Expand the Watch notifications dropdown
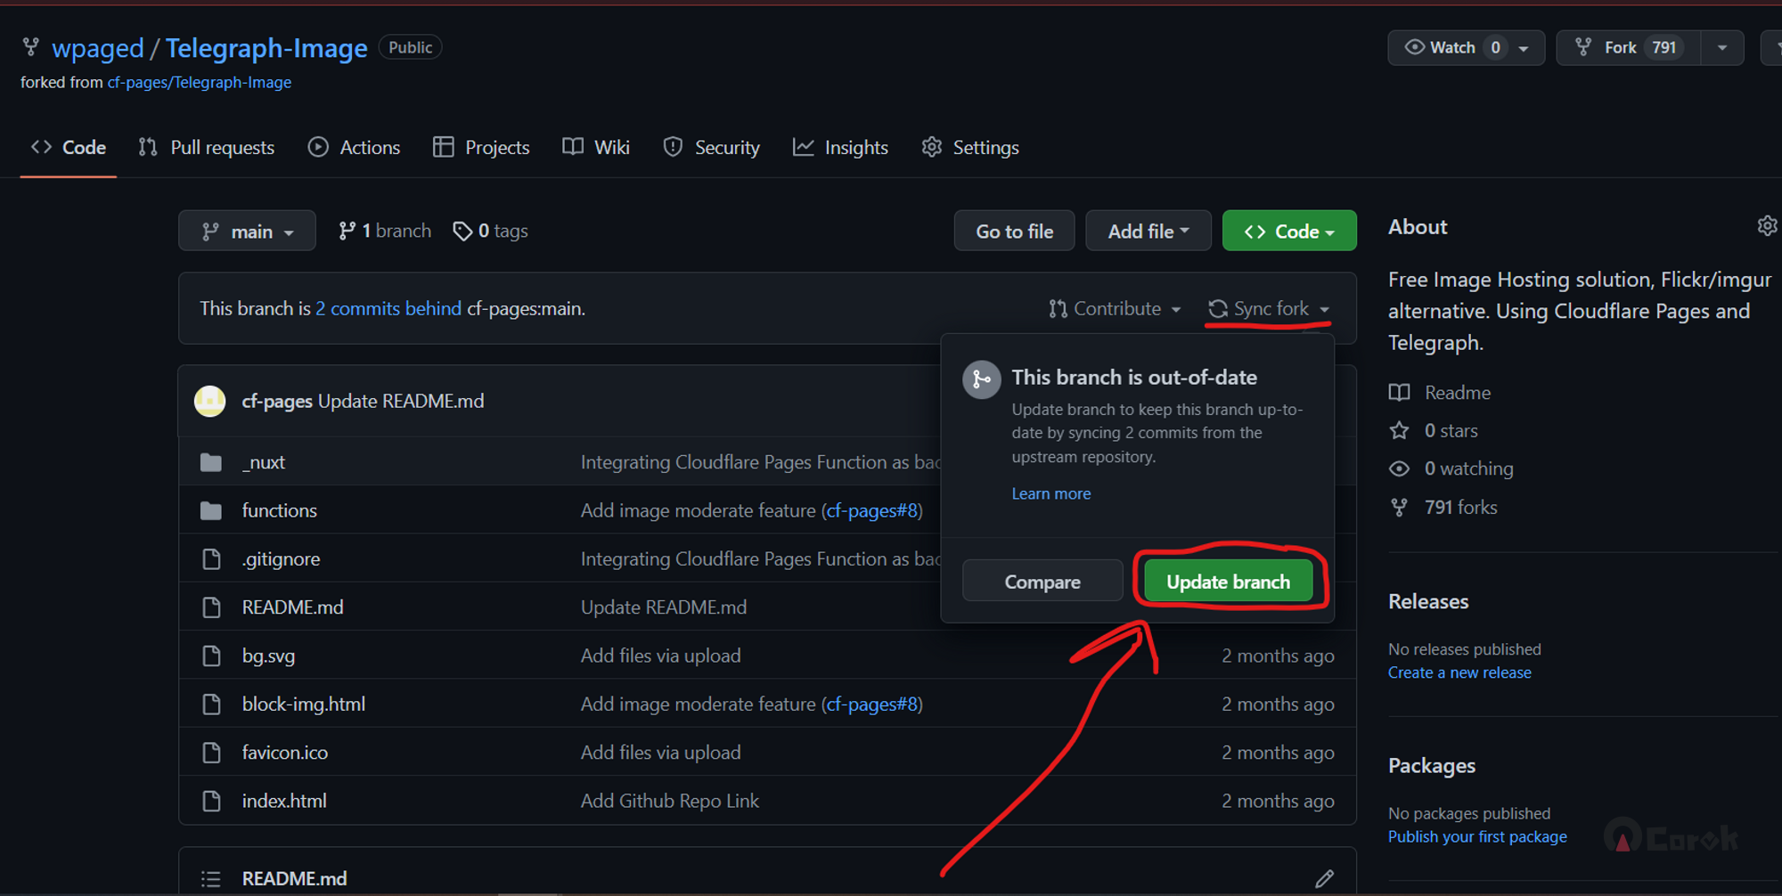The height and width of the screenshot is (896, 1782). 1524,48
